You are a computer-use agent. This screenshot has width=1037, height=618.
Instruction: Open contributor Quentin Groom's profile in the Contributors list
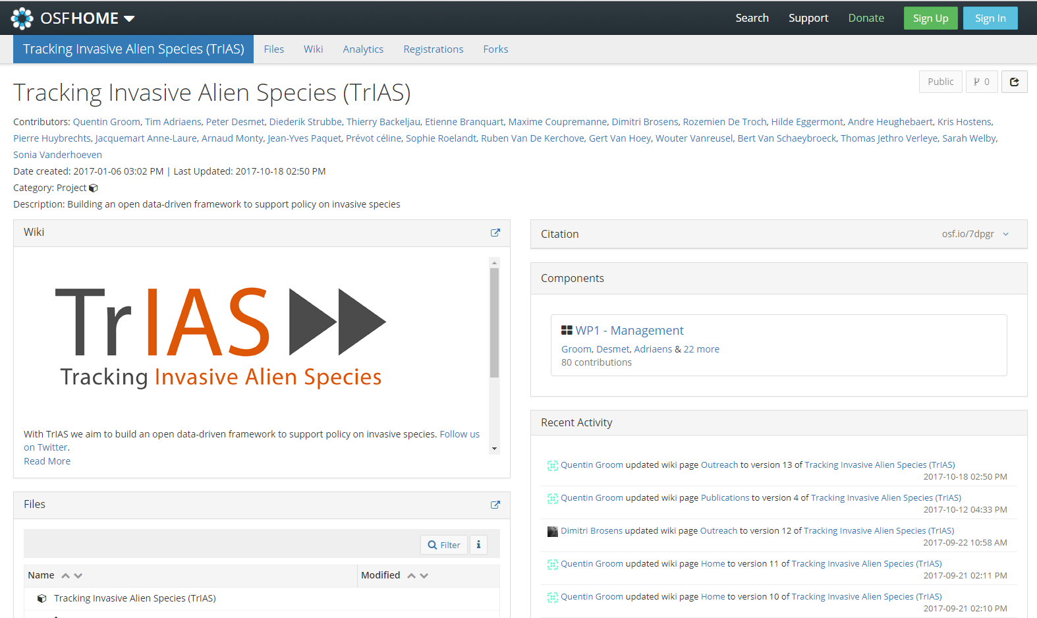pyautogui.click(x=107, y=122)
